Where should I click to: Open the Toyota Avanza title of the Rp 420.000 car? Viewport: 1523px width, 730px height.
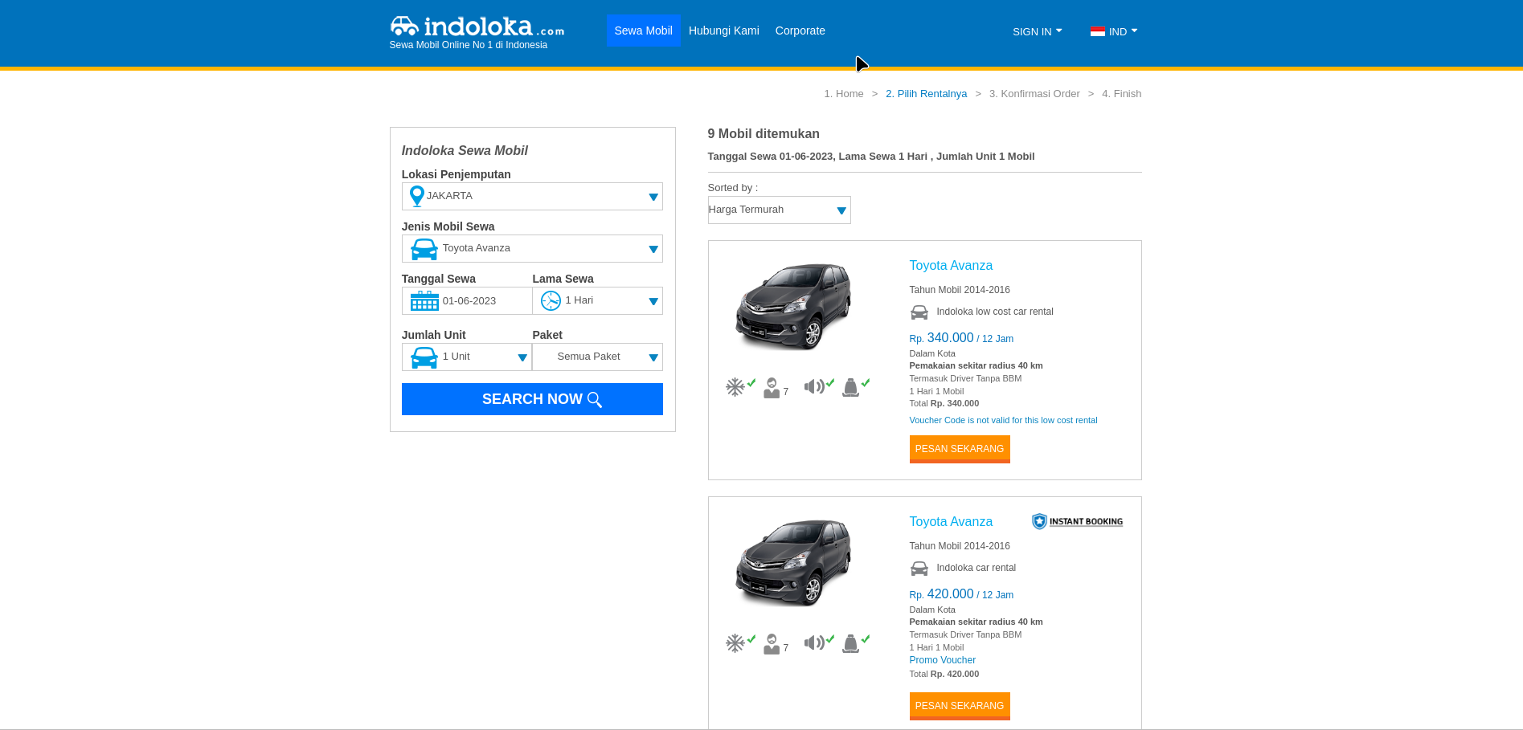coord(951,522)
